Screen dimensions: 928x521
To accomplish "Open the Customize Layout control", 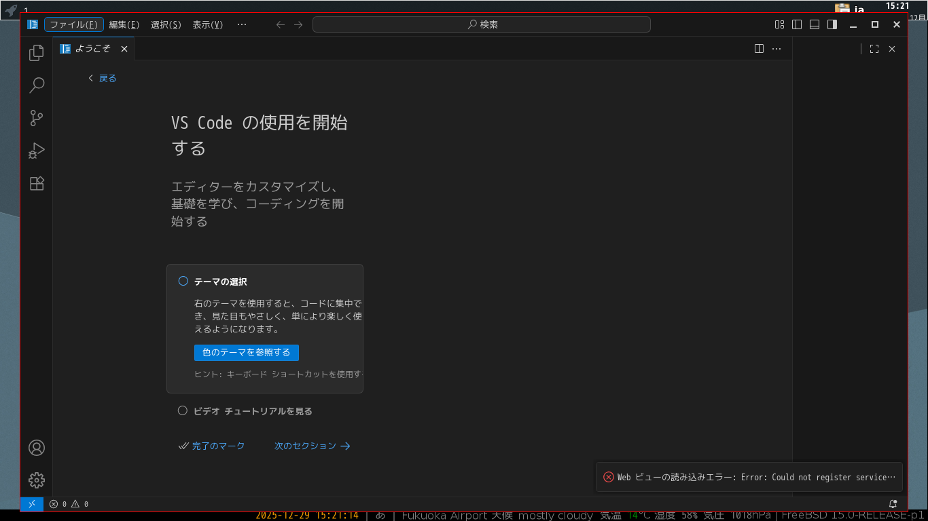I will (x=780, y=24).
